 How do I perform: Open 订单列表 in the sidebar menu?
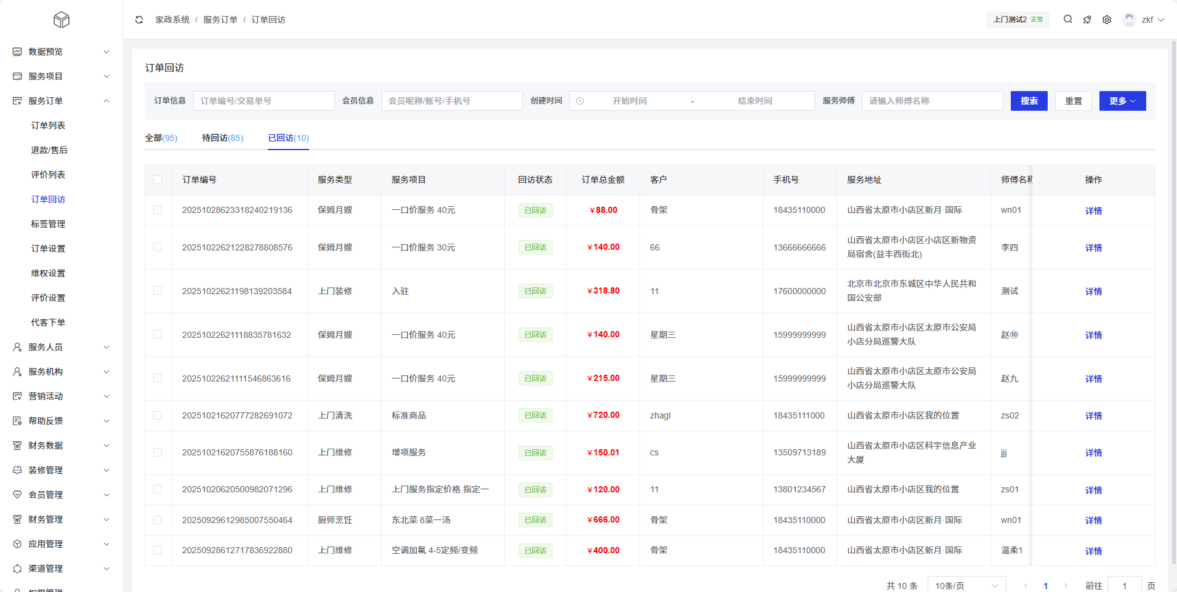click(48, 126)
